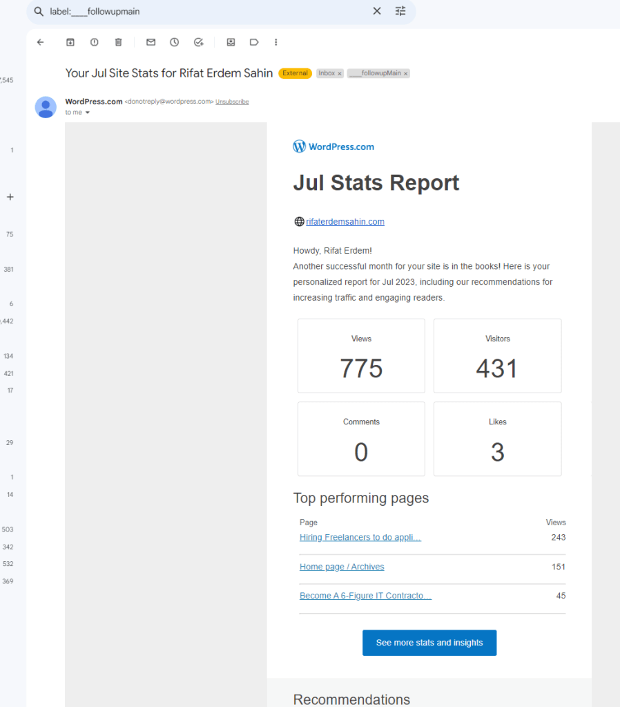Clear the search query with X
Screen dimensions: 620x707
pos(377,11)
